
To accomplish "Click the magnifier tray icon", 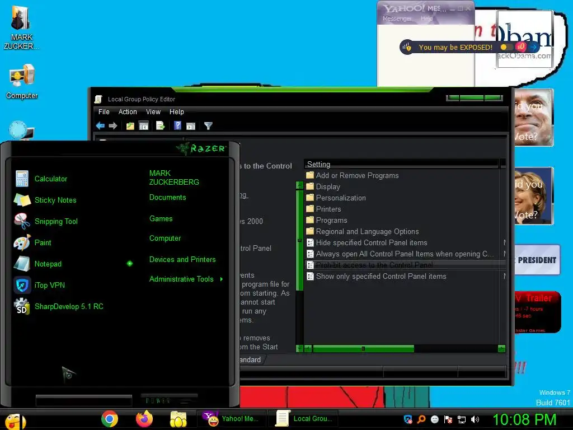I will (421, 419).
